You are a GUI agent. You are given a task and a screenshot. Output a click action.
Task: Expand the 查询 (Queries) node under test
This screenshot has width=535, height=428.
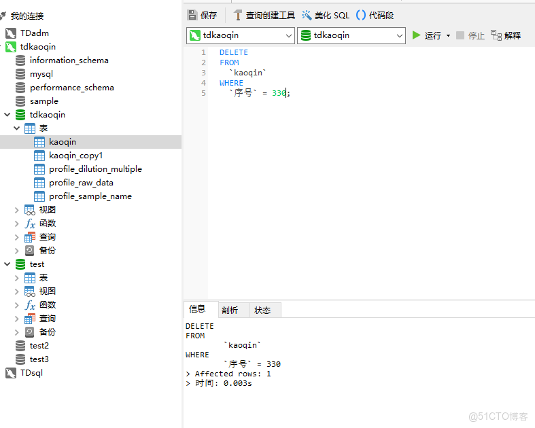(x=16, y=319)
